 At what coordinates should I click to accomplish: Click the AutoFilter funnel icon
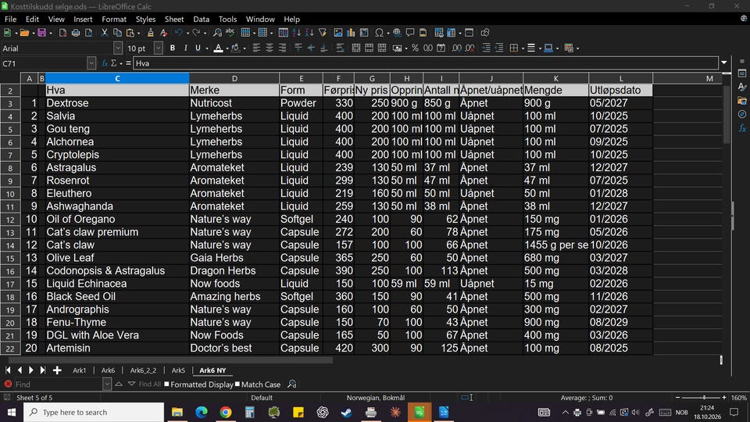coord(323,33)
